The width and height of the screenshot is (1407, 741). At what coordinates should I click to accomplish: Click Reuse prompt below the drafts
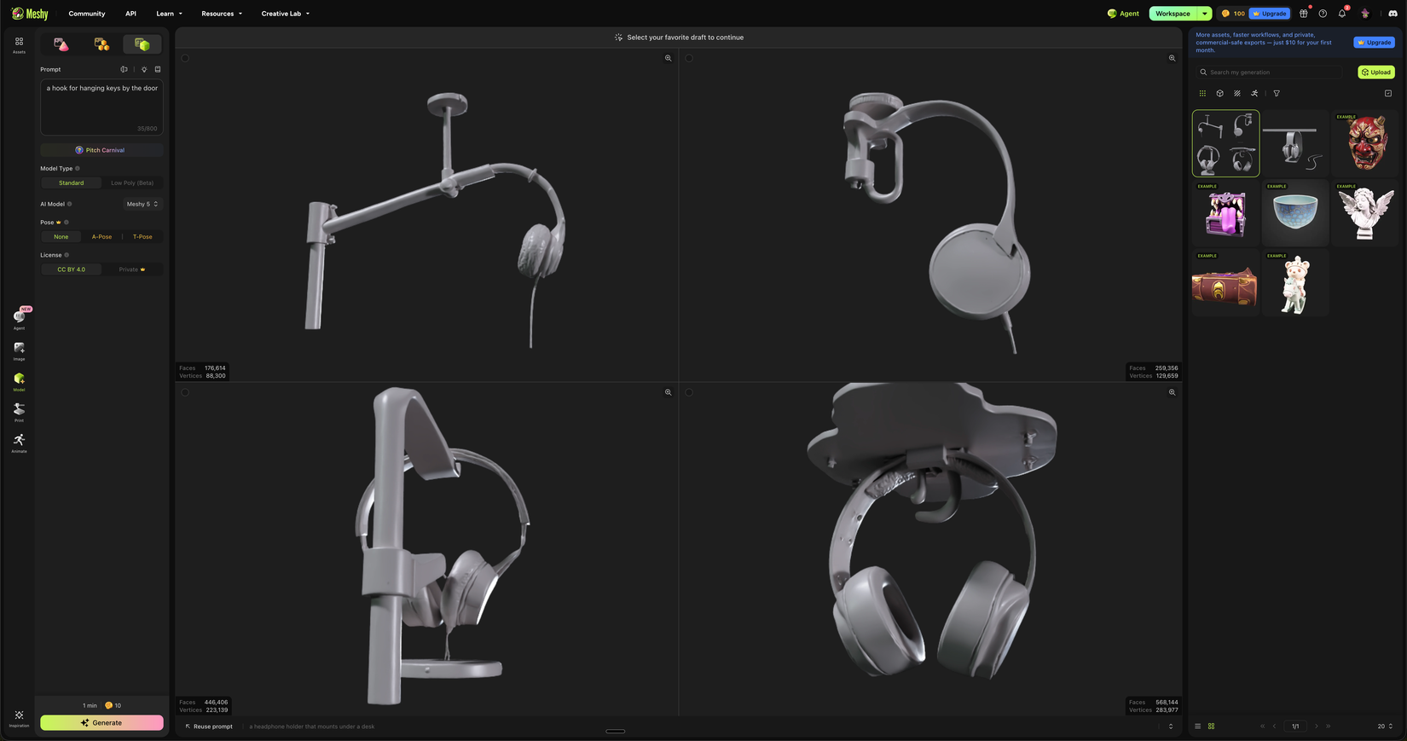click(209, 727)
